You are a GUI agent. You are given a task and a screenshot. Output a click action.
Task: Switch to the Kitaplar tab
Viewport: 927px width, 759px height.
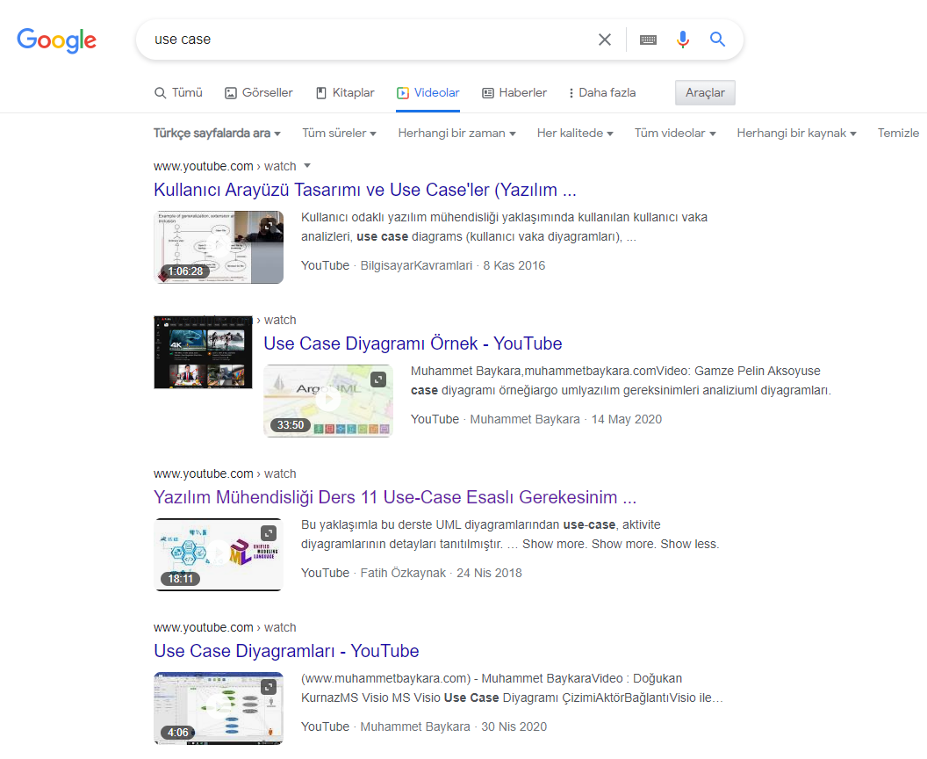pyautogui.click(x=345, y=93)
